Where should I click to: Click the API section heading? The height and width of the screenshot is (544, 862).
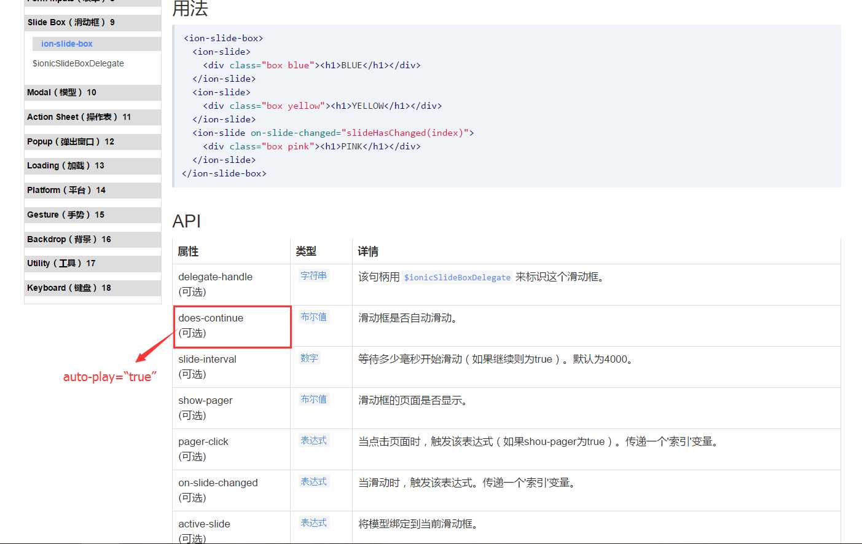pyautogui.click(x=187, y=221)
